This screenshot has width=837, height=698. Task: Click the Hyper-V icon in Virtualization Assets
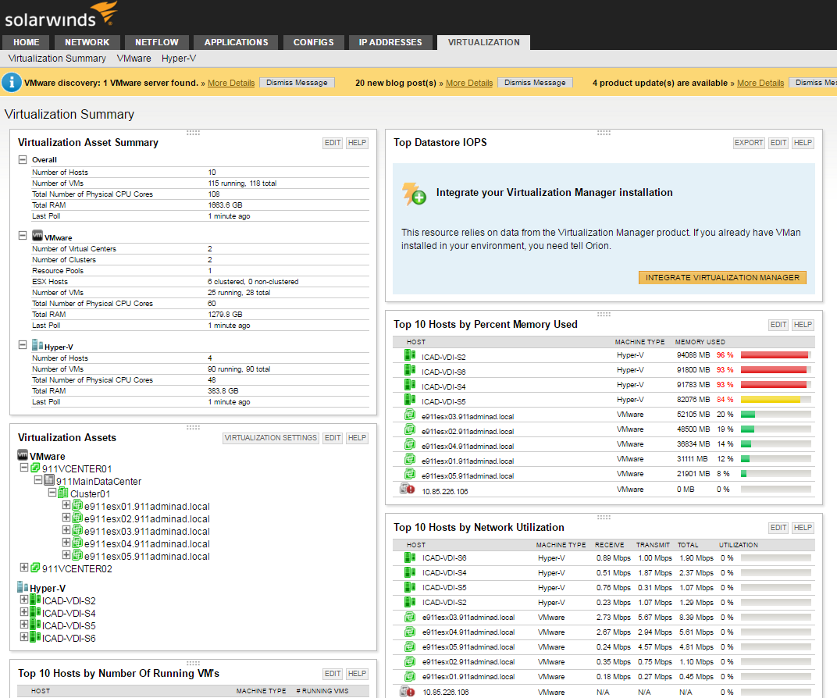point(23,587)
